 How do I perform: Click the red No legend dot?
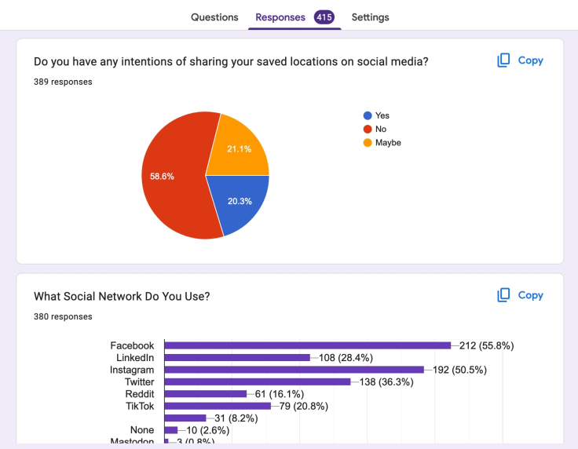point(368,130)
